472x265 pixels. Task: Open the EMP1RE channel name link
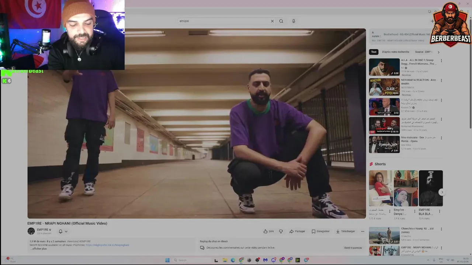[42, 230]
